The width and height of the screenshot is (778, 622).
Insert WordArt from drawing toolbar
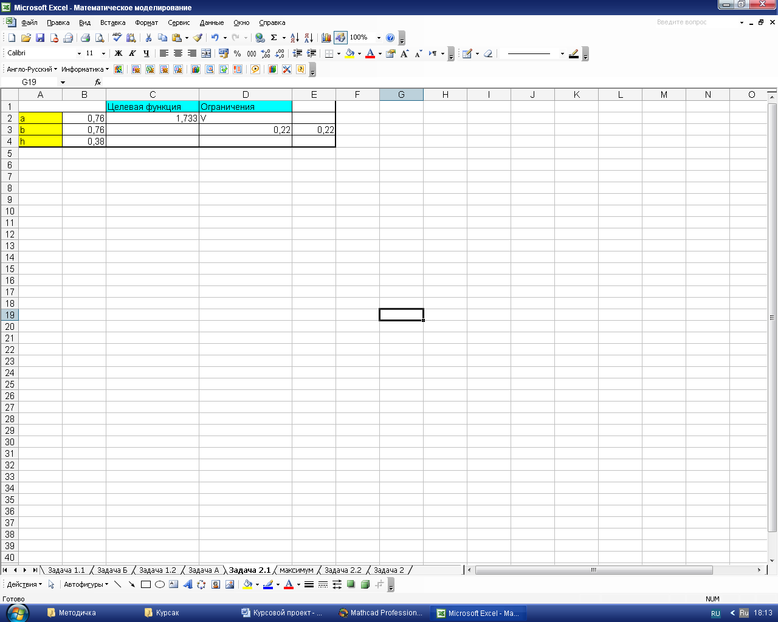coord(187,584)
